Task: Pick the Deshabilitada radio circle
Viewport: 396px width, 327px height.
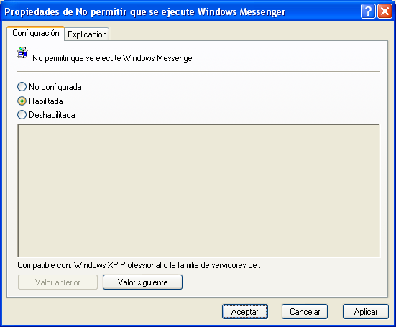Action: pos(22,115)
